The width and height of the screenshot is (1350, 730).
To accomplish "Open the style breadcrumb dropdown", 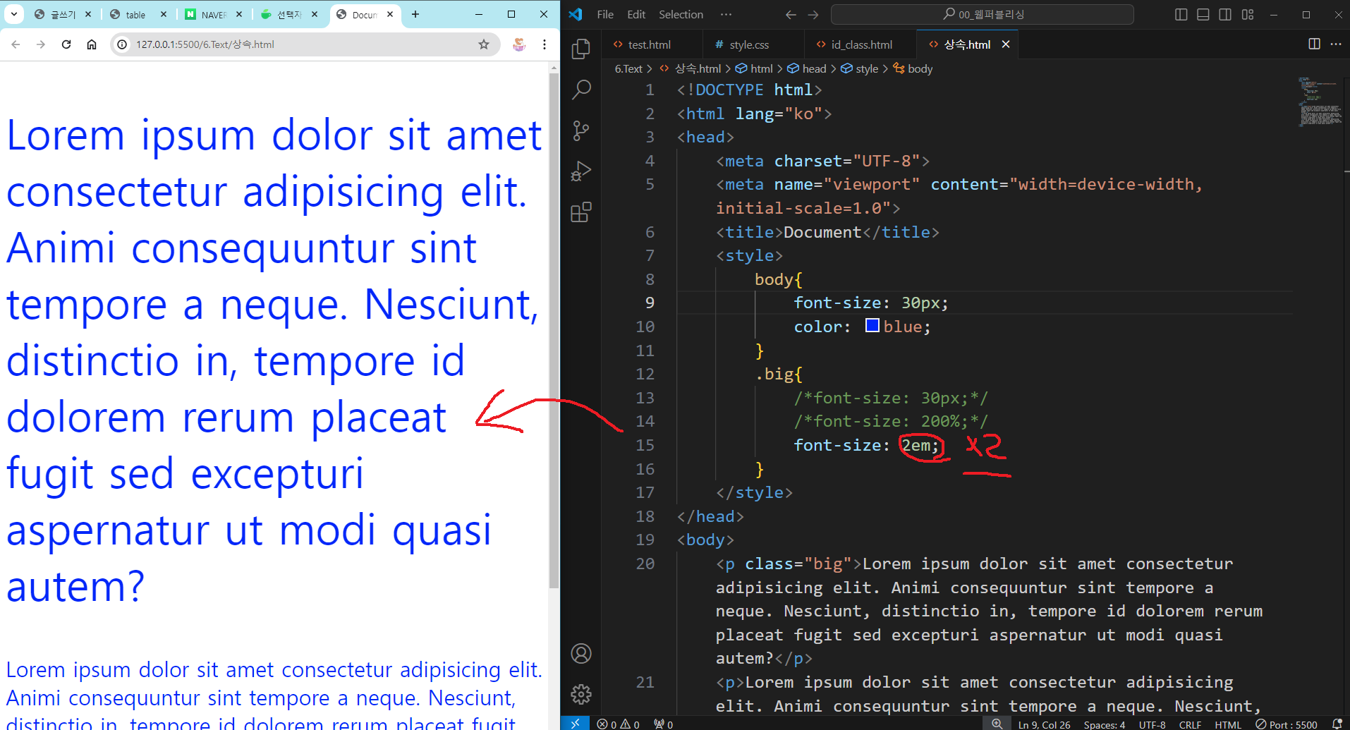I will click(x=859, y=68).
